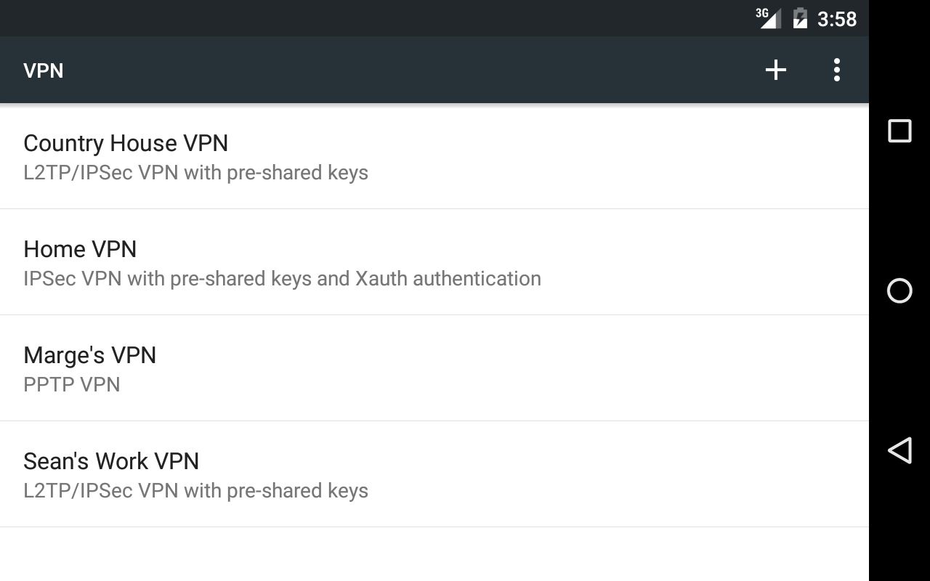Screen dimensions: 930x581
Task: Choose Sean's Work VPN from the list
Action: coord(111,461)
